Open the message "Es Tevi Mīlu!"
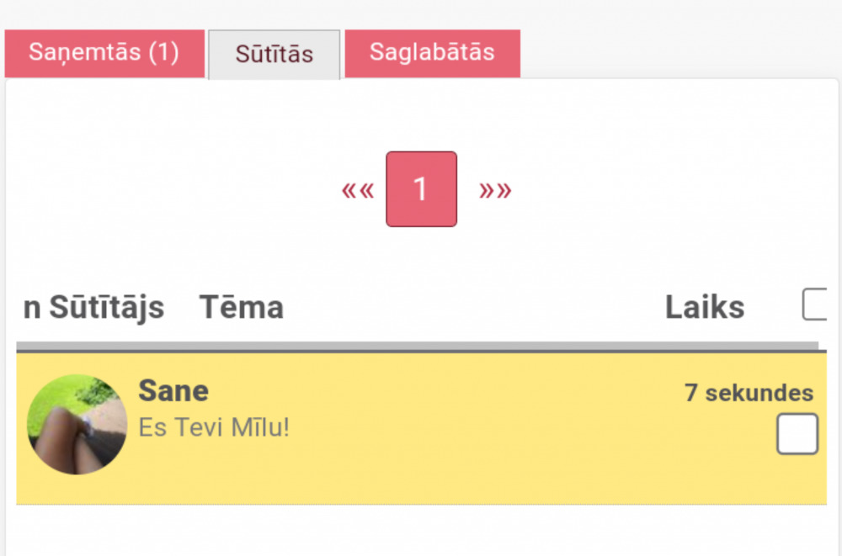This screenshot has height=556, width=842. [x=214, y=428]
